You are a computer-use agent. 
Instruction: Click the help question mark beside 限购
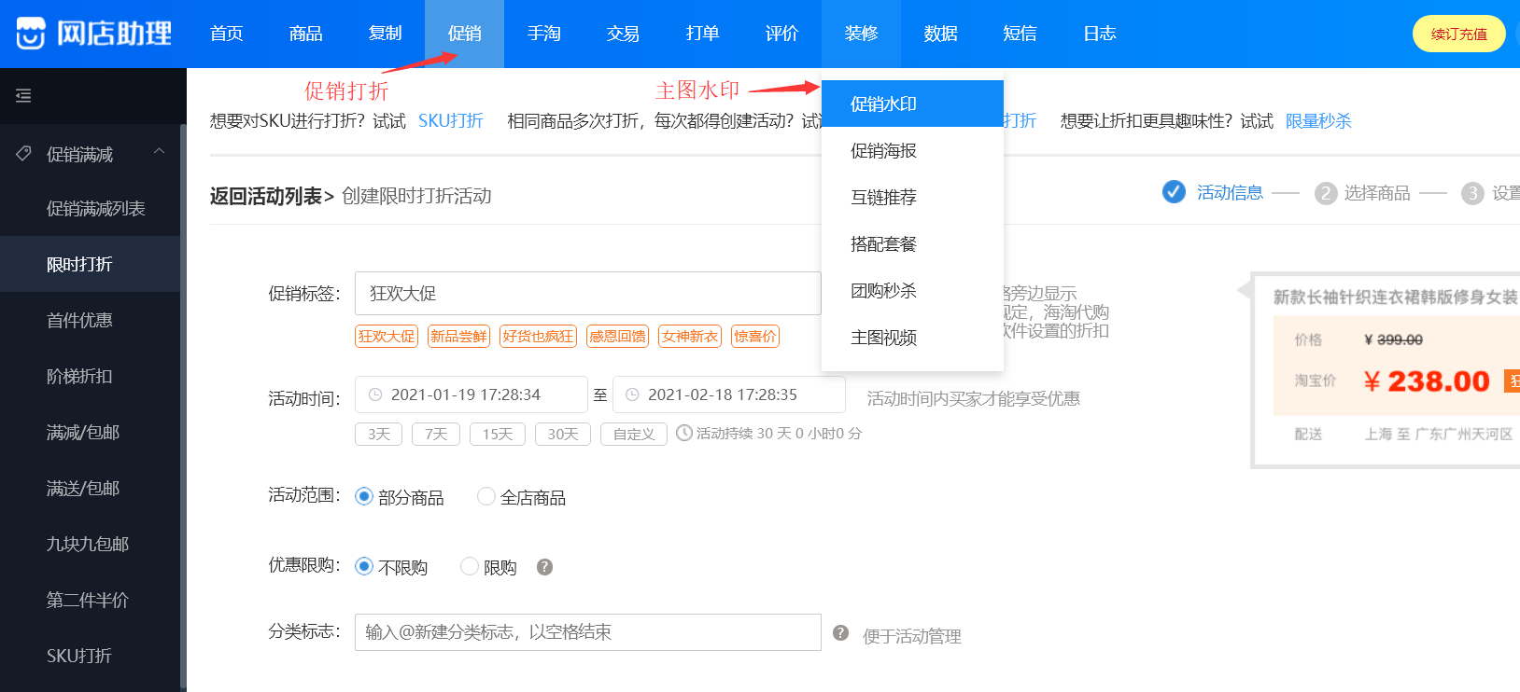pyautogui.click(x=544, y=567)
